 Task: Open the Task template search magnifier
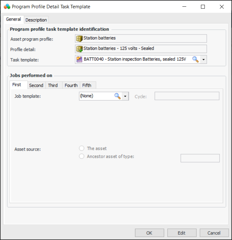tap(196, 59)
